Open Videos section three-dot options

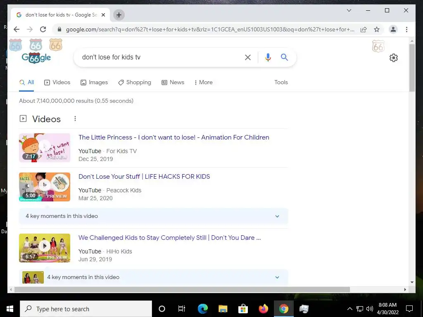coord(75,118)
